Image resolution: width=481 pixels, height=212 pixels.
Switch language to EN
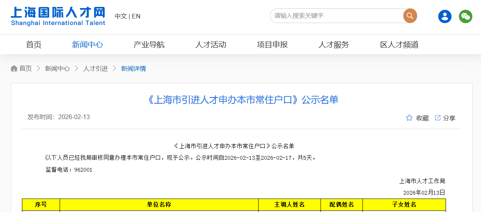point(136,16)
